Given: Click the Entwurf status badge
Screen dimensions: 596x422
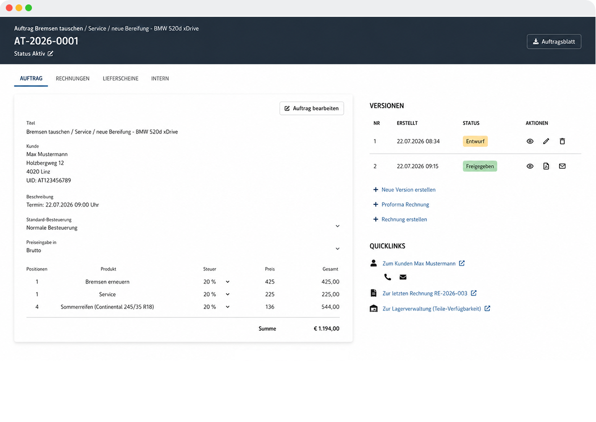Looking at the screenshot, I should tap(475, 141).
